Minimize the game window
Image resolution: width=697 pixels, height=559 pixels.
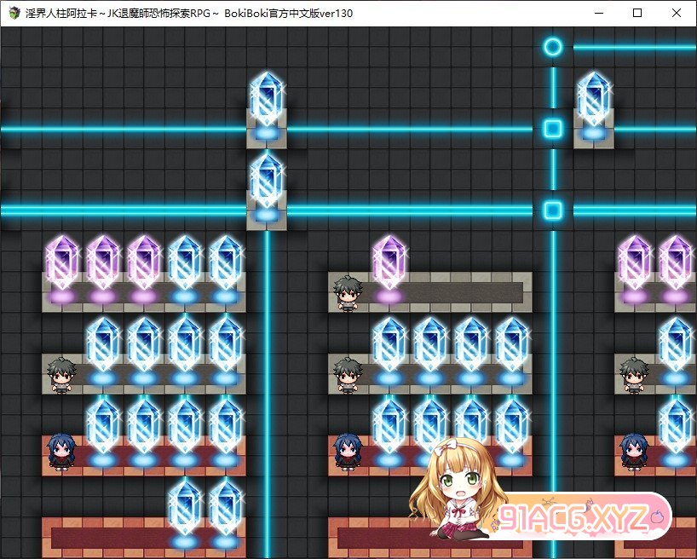point(598,14)
